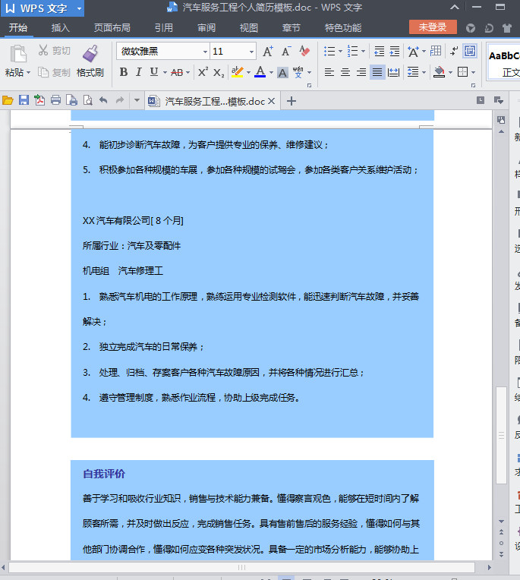Apply blue font color A
Viewport: 520px width, 580px height.
(260, 72)
